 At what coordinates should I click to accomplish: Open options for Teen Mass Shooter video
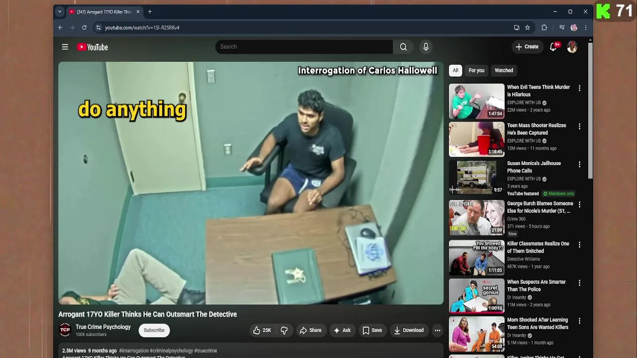579,126
